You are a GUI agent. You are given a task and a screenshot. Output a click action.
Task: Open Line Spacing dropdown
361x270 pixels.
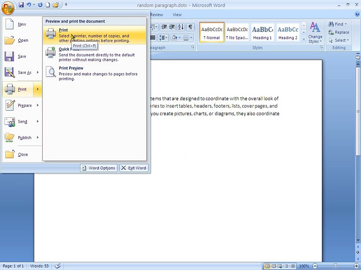tap(163, 37)
